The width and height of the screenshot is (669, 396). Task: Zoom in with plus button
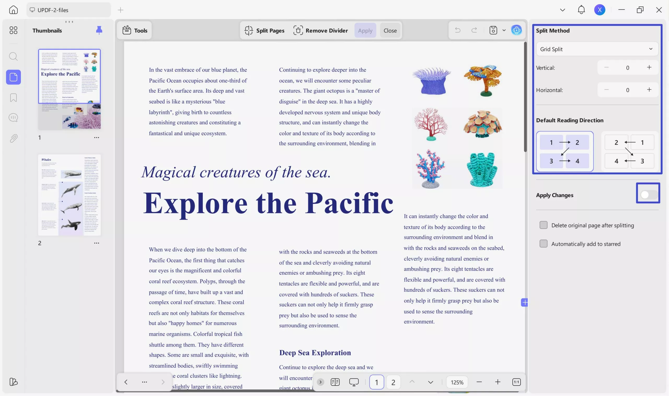(498, 382)
